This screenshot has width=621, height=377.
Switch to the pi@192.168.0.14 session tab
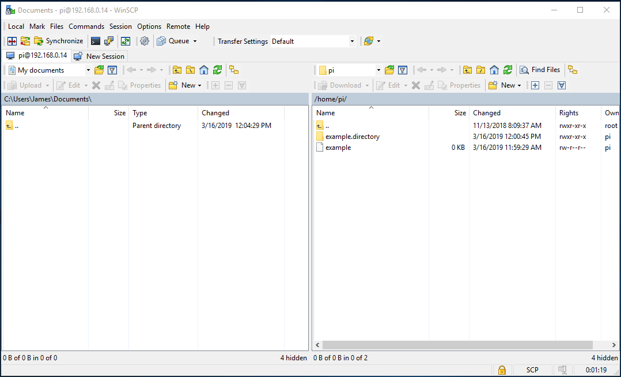click(x=36, y=55)
